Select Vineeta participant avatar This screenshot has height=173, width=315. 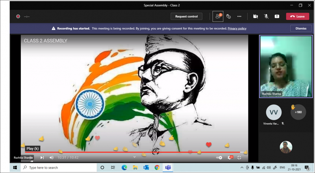[x=274, y=112]
